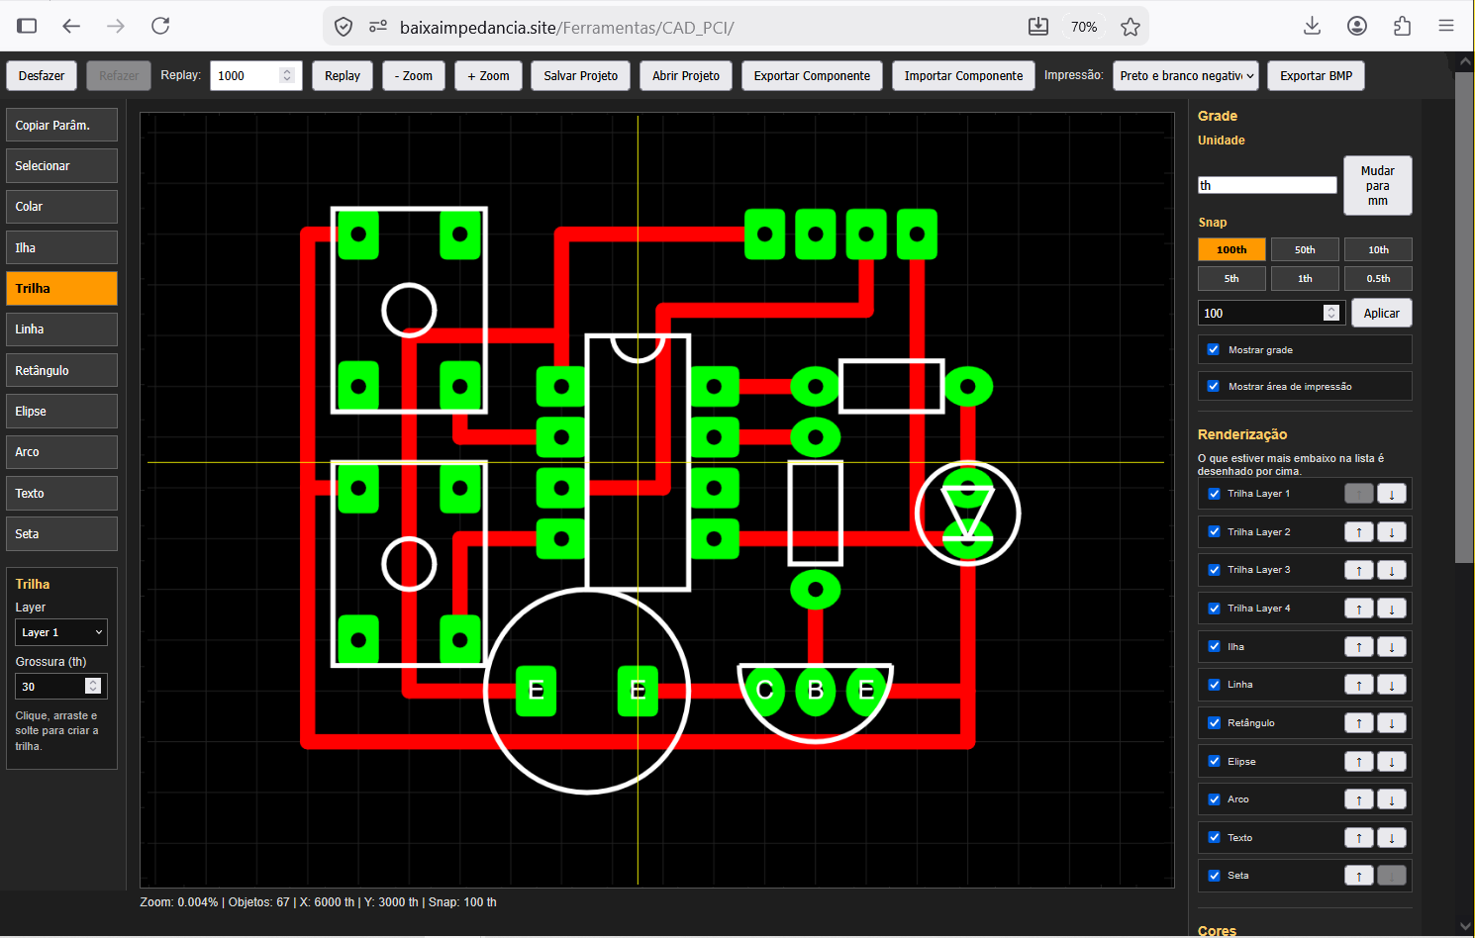Click Abrir Projeto button

tap(686, 76)
